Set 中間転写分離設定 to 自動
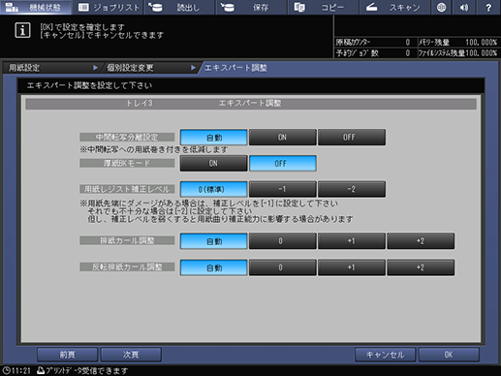 [214, 138]
